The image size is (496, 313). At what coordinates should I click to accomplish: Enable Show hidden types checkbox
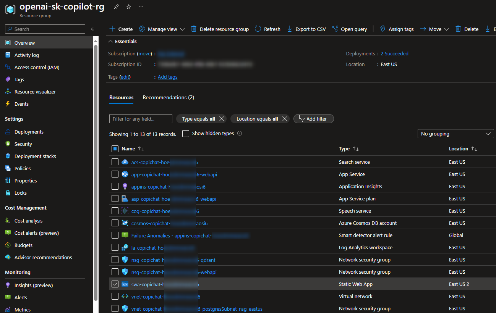186,134
